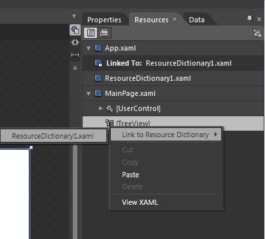Click the Linked To dictionary icon
This screenshot has height=239, width=265.
click(x=98, y=63)
